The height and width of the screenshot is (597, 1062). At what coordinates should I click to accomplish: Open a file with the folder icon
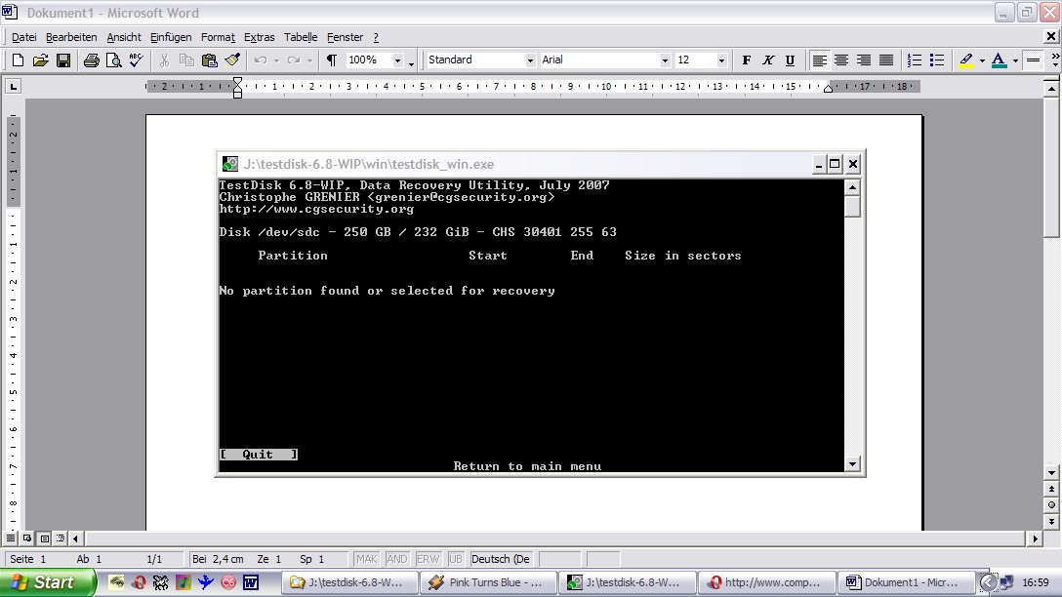pos(41,60)
